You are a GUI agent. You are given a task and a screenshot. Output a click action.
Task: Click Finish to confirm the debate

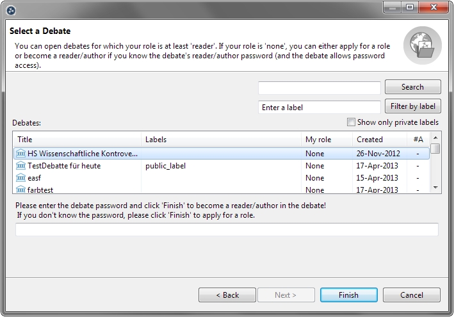tap(348, 295)
